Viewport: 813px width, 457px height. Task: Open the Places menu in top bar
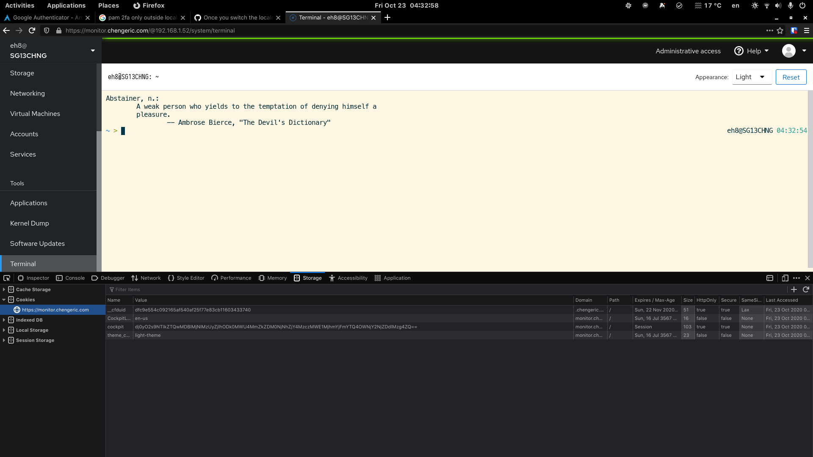pyautogui.click(x=108, y=6)
